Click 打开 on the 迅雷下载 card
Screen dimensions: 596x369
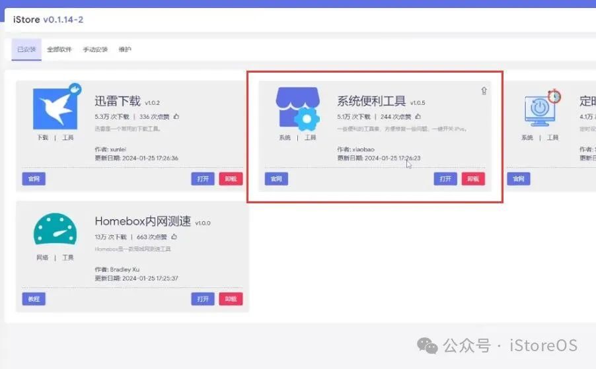(203, 179)
